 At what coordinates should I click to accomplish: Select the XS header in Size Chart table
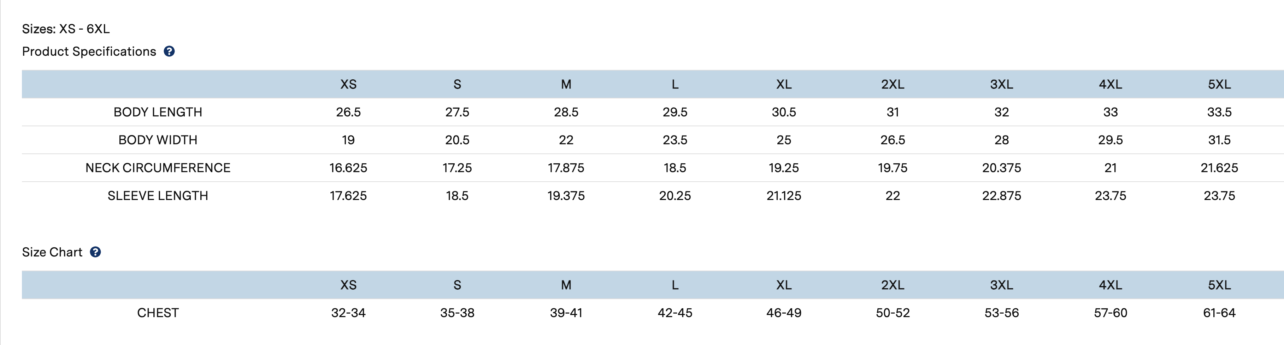tap(348, 285)
